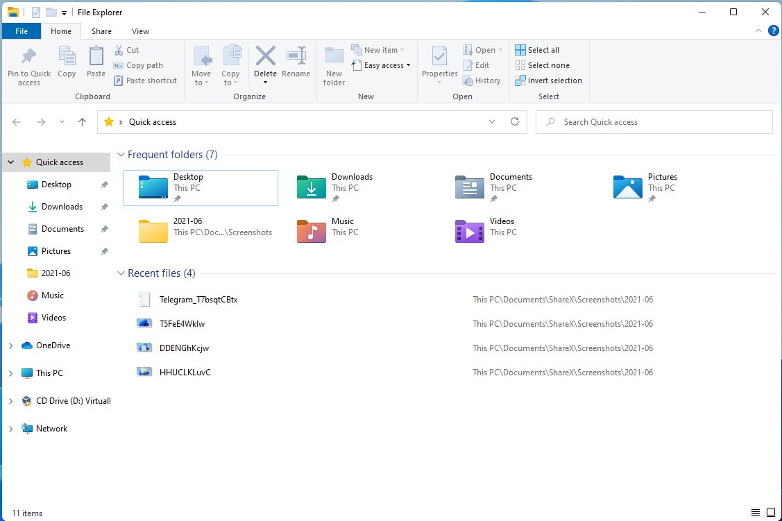This screenshot has height=521, width=782.
Task: Click the Search Quick access field
Action: pyautogui.click(x=656, y=122)
